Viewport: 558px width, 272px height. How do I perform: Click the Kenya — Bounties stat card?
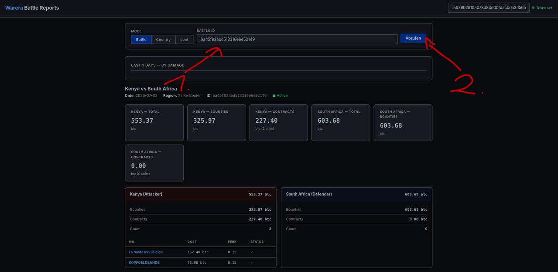coord(216,123)
